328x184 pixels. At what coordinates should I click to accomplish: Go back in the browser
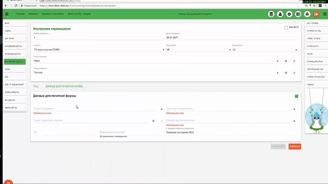click(x=6, y=6)
